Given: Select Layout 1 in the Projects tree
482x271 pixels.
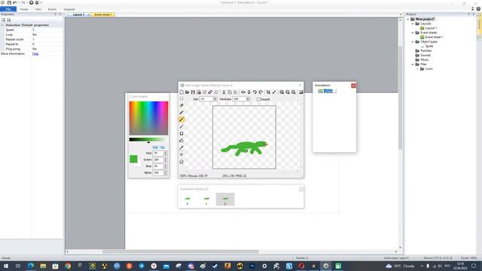Looking at the screenshot, I should click(431, 28).
